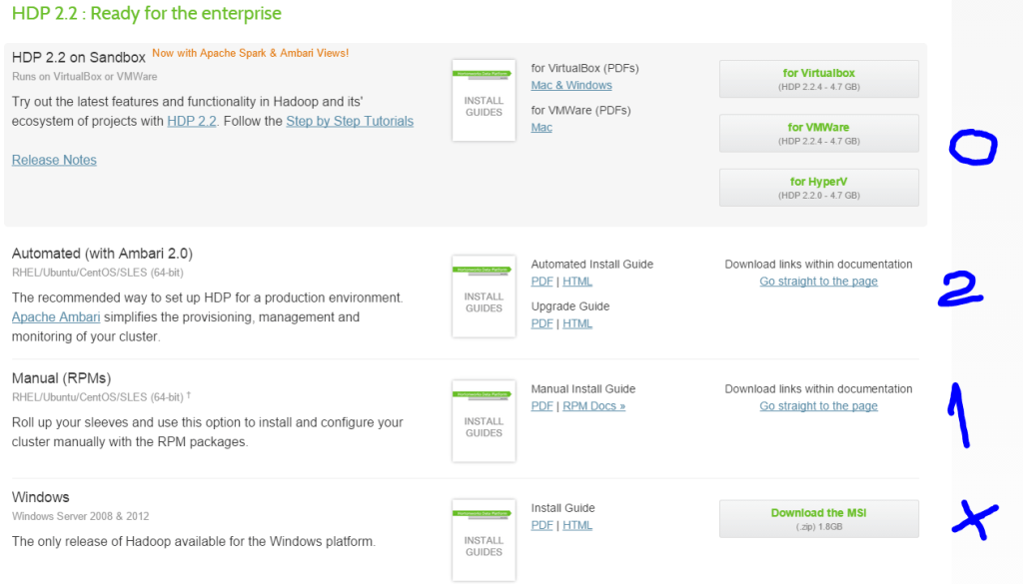The image size is (1023, 584).
Task: Follow the Step by Step Tutorials
Action: tap(349, 120)
